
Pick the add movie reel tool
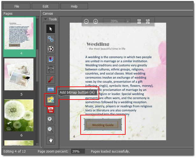51,49
